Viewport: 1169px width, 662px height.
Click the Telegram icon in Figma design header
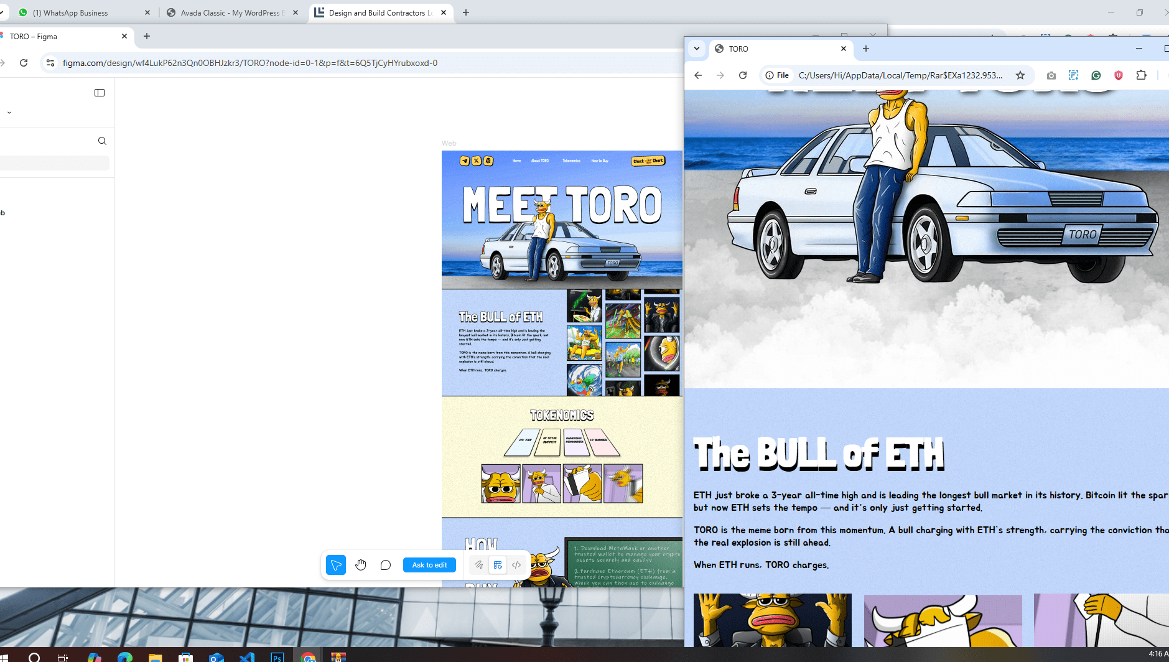pos(465,161)
